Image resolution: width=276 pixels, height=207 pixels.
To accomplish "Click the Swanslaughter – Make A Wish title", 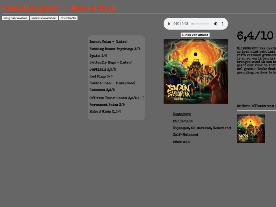I will [59, 8].
